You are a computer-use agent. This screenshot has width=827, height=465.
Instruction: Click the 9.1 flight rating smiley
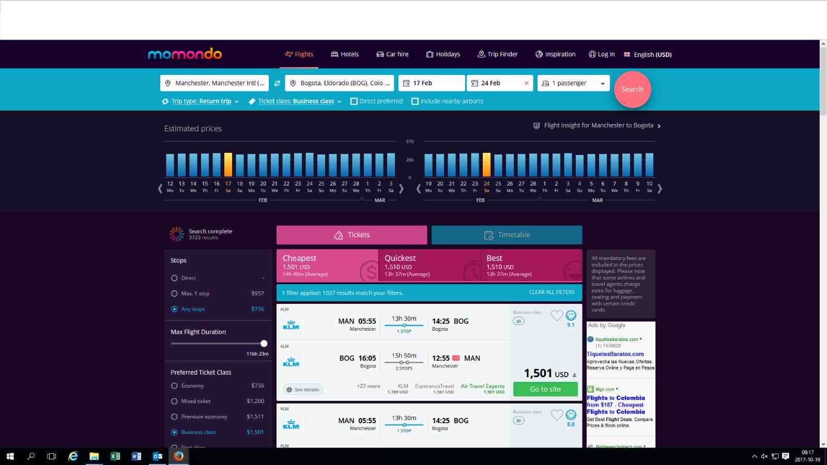571,315
